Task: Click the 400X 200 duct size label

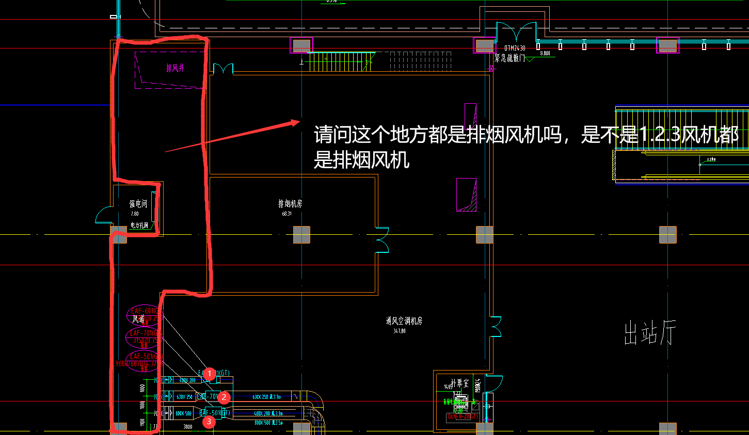Action: 187,380
